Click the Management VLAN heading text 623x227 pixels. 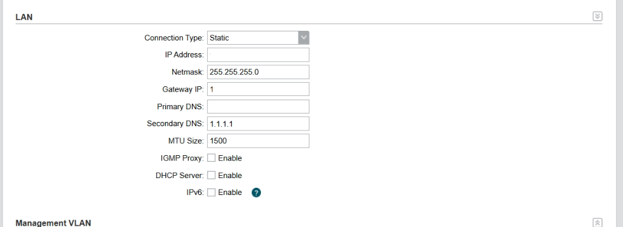coord(53,223)
